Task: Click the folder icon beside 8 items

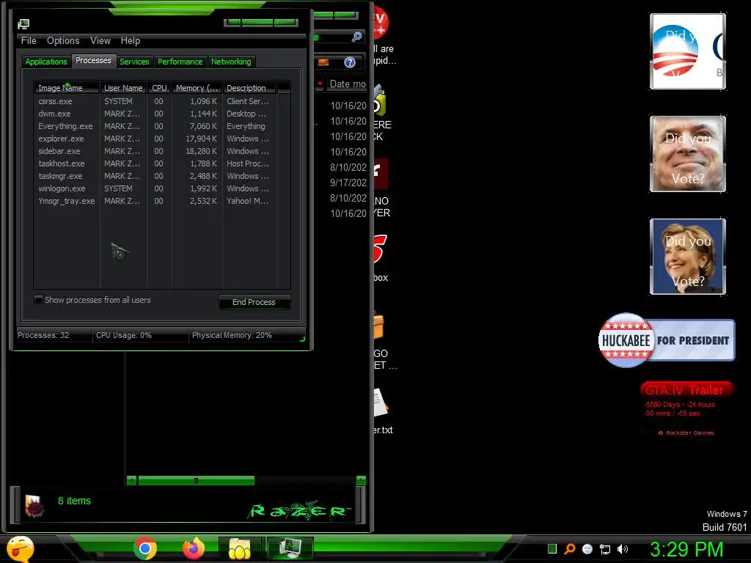Action: [34, 506]
